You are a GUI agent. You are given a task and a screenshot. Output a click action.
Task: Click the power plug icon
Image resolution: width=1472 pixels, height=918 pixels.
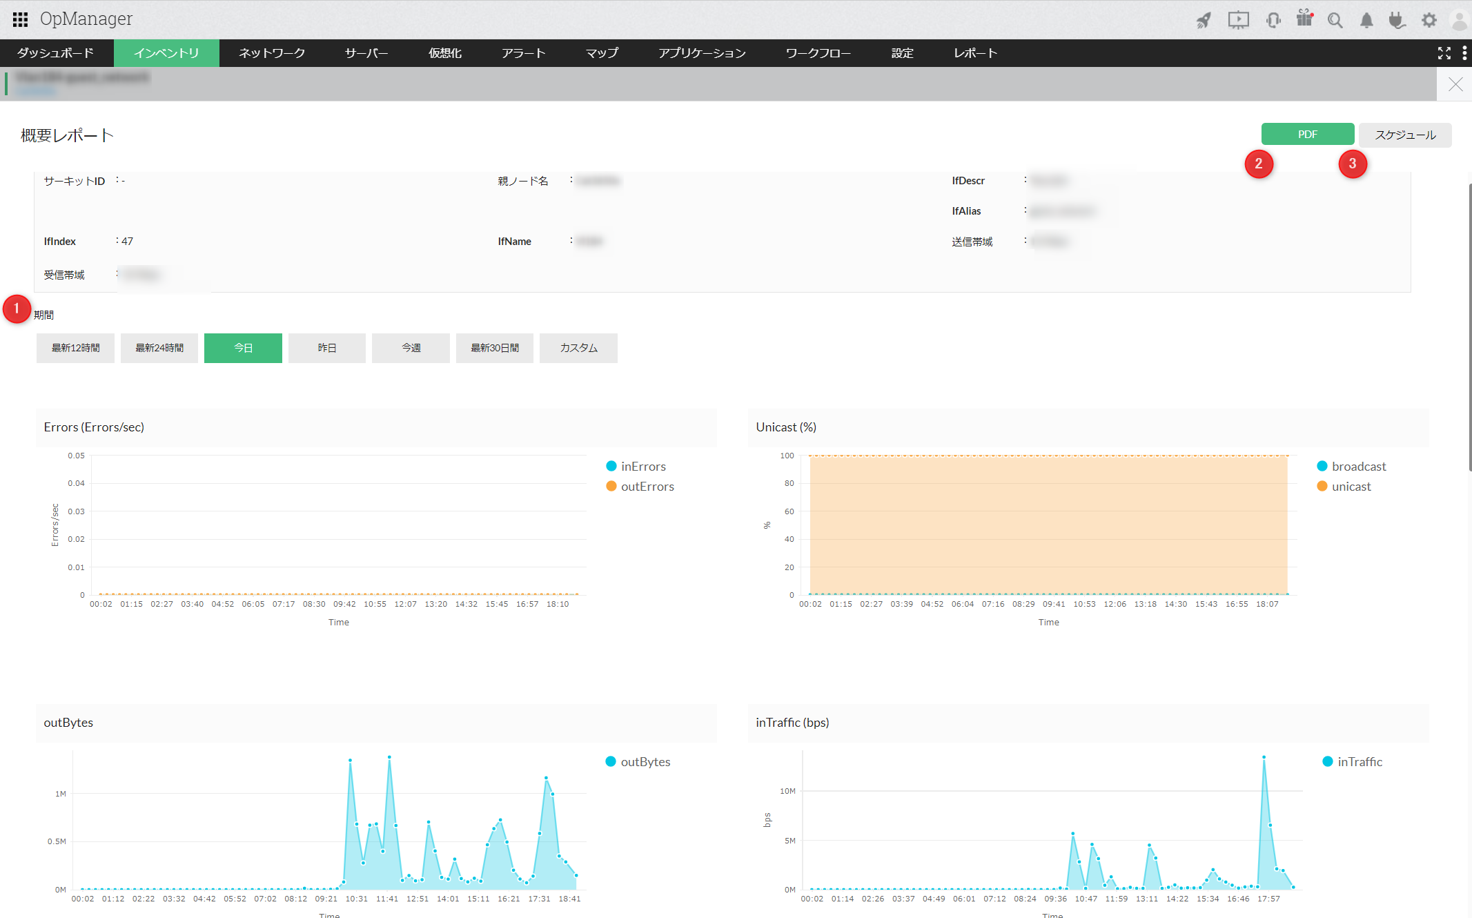1397,20
